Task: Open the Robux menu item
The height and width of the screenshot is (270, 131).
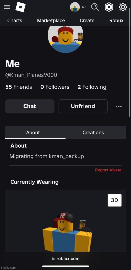Action: (x=117, y=21)
